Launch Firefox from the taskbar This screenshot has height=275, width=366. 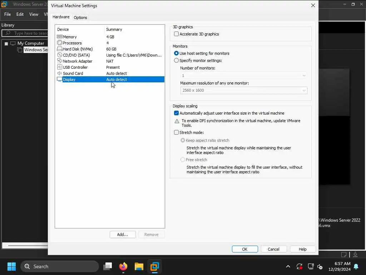click(x=123, y=266)
